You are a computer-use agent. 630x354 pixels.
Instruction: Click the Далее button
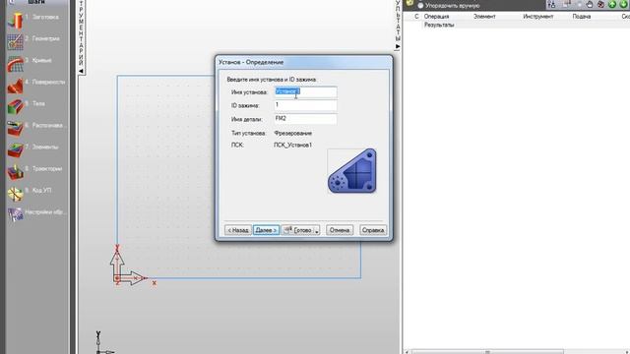[x=266, y=230]
